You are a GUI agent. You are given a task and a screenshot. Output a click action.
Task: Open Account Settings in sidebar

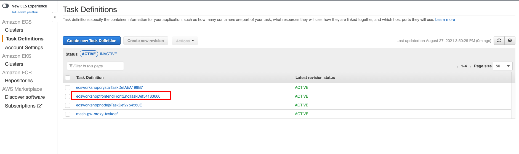click(x=24, y=48)
